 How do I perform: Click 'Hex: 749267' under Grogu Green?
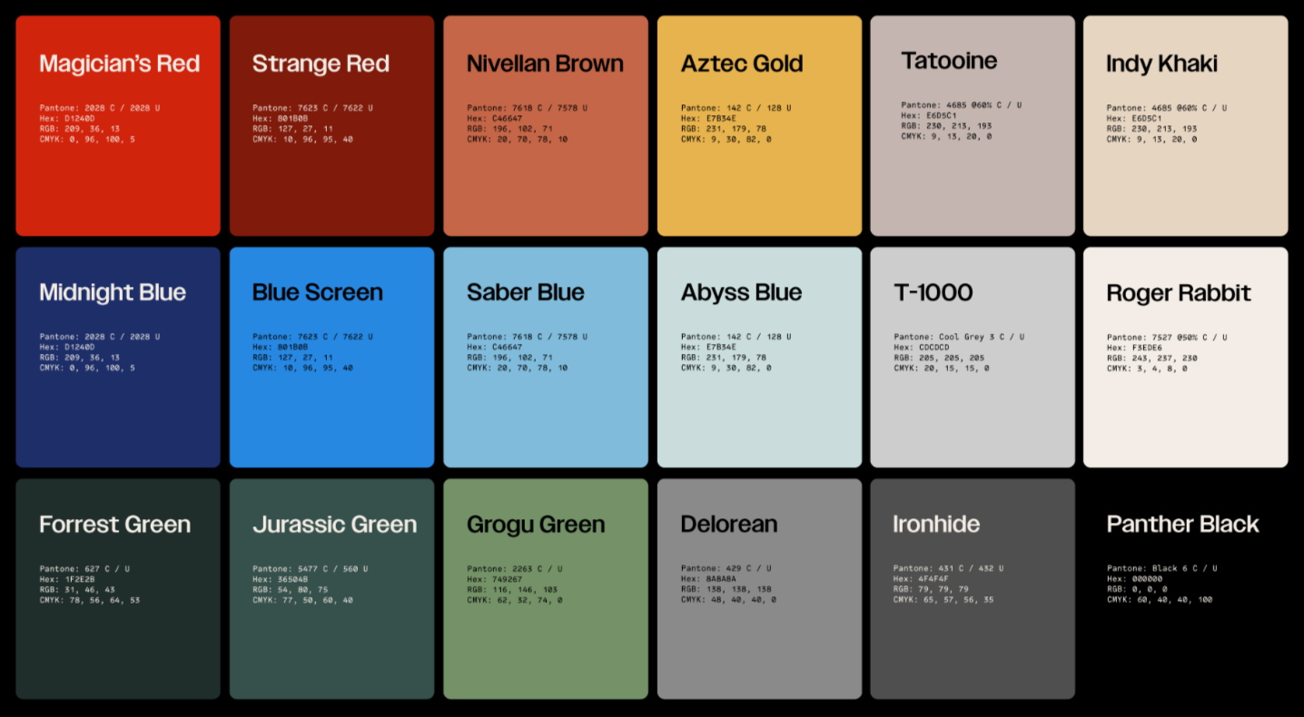[495, 579]
